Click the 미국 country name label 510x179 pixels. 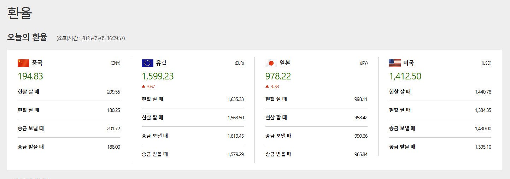[x=409, y=63]
